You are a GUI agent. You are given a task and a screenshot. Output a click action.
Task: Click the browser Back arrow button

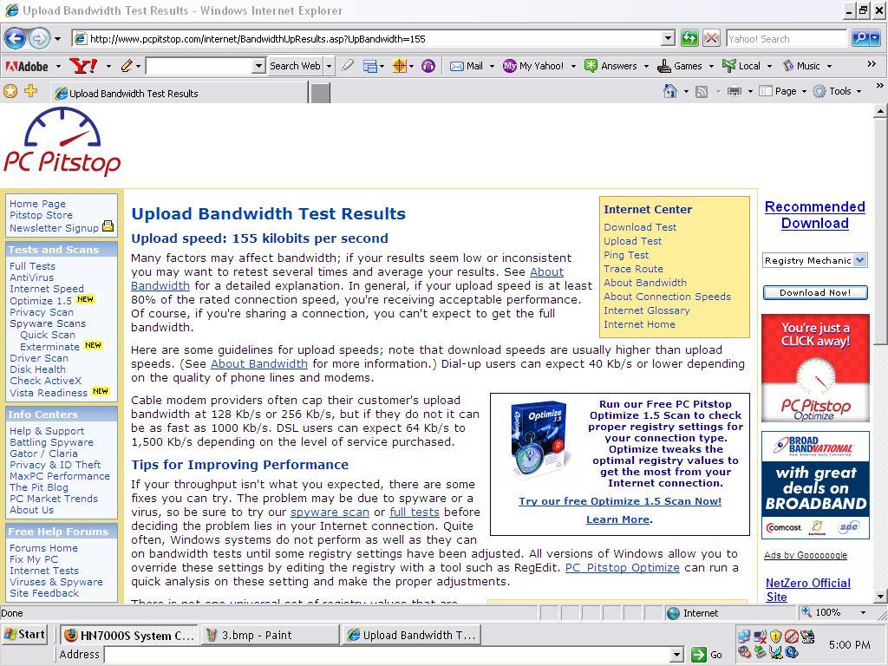coord(16,38)
